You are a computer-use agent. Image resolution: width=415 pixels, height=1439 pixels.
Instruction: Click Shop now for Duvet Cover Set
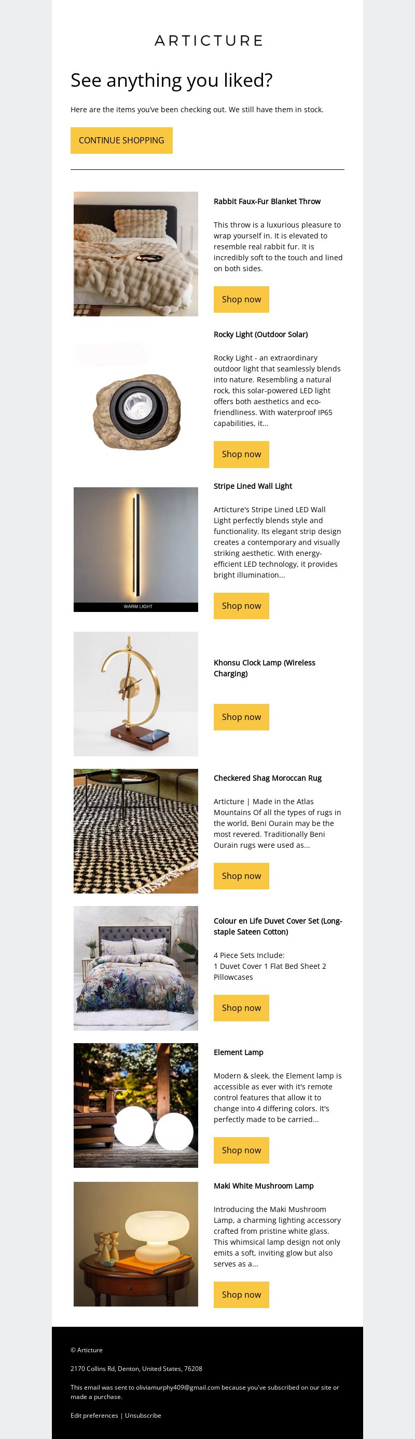(242, 1008)
